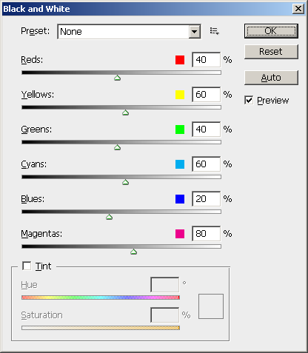This screenshot has width=308, height=353.
Task: Enable the Tint checkbox
Action: coord(27,266)
